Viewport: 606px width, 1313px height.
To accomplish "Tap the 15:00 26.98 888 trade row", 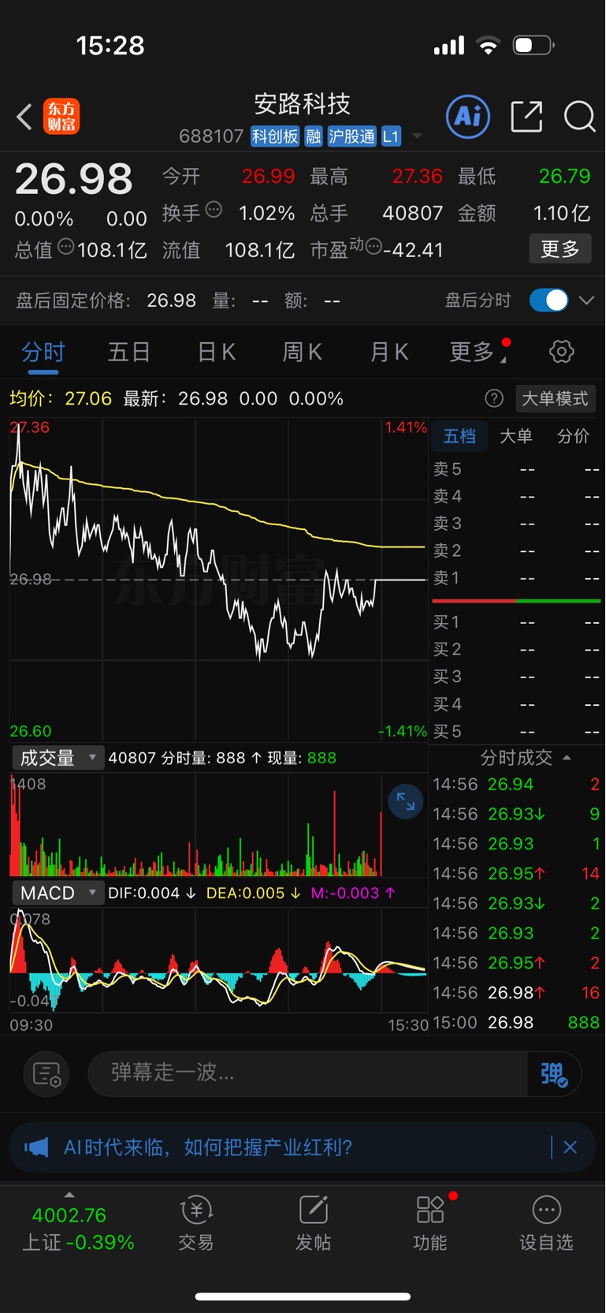I will 516,1023.
